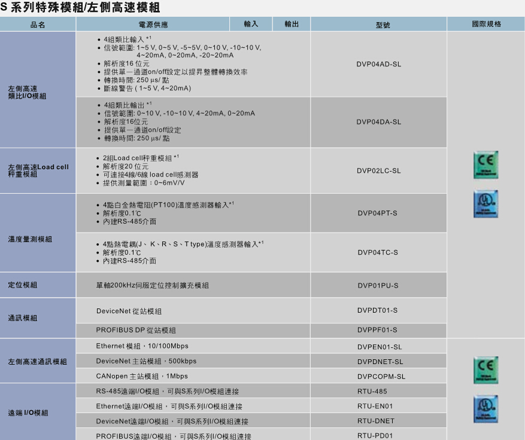Open the DVP01PU-S model entry
This screenshot has height=440, width=525.
pos(378,286)
